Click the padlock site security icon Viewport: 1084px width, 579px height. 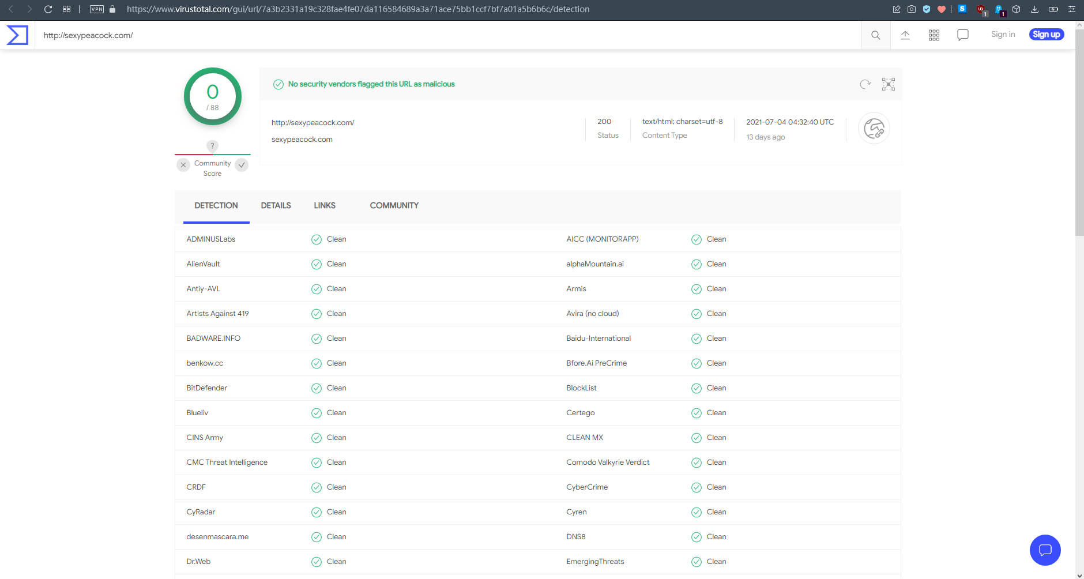coord(112,9)
